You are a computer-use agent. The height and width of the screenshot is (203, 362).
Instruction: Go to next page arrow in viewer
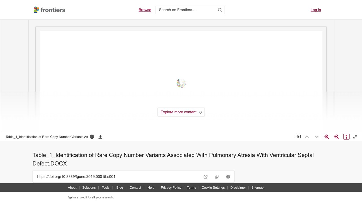tap(317, 137)
